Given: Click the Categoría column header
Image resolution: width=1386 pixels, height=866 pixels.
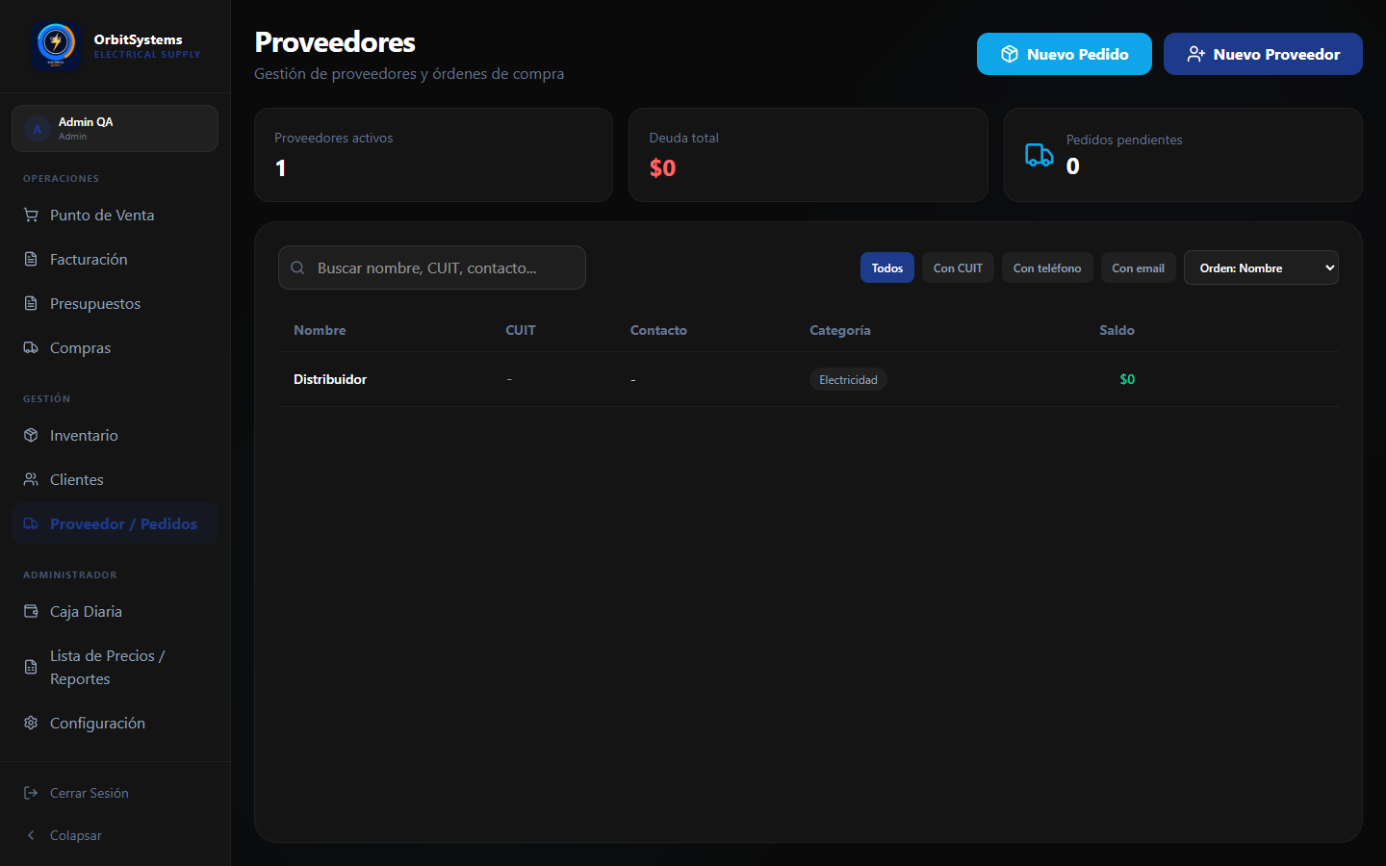Looking at the screenshot, I should (x=840, y=330).
